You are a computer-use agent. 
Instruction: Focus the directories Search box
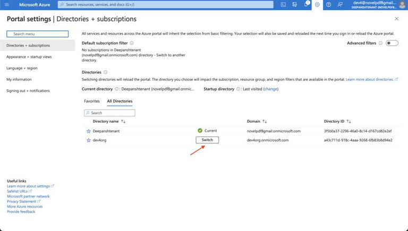click(109, 113)
